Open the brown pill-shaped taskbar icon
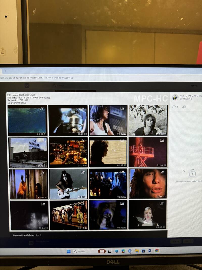Image resolution: width=202 pixels, height=270 pixels. (x=102, y=251)
